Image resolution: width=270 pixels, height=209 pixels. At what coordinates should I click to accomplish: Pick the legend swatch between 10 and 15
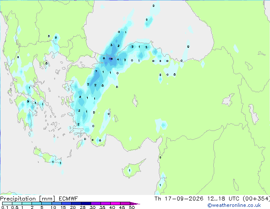click(x=56, y=203)
